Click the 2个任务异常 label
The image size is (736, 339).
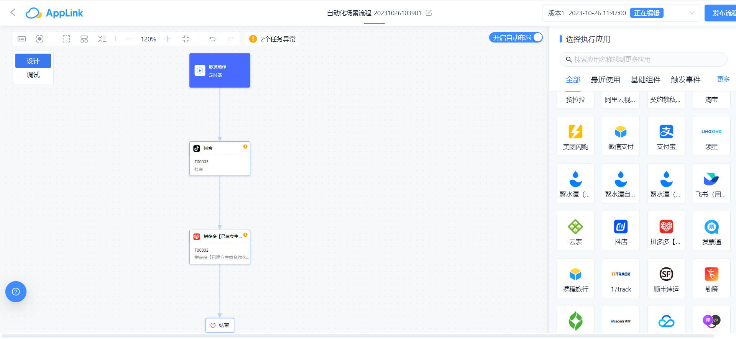point(278,39)
